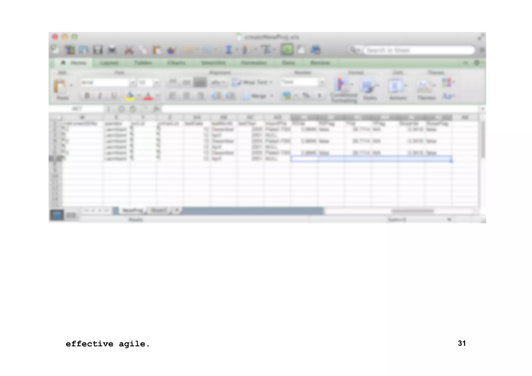This screenshot has height=376, width=532.
Task: Toggle Wrap Text
Action: coord(252,83)
